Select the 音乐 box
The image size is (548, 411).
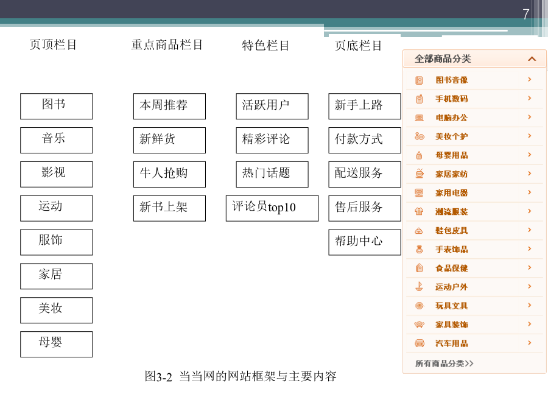click(x=56, y=140)
